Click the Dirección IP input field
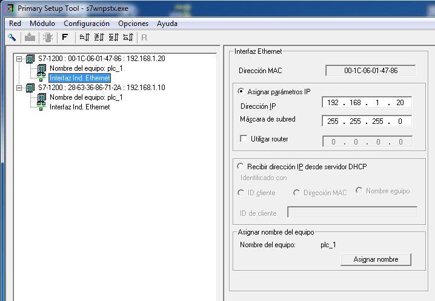 (367, 102)
